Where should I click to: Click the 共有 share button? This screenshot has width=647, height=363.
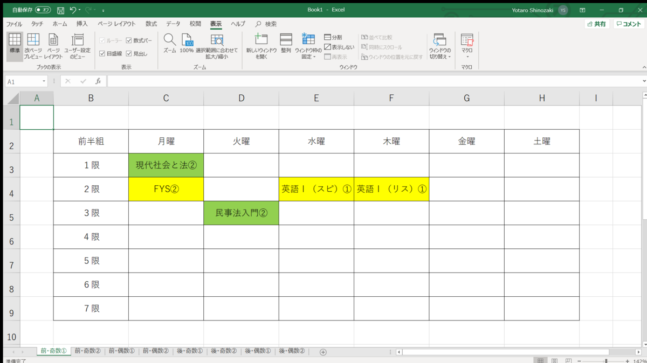[597, 24]
